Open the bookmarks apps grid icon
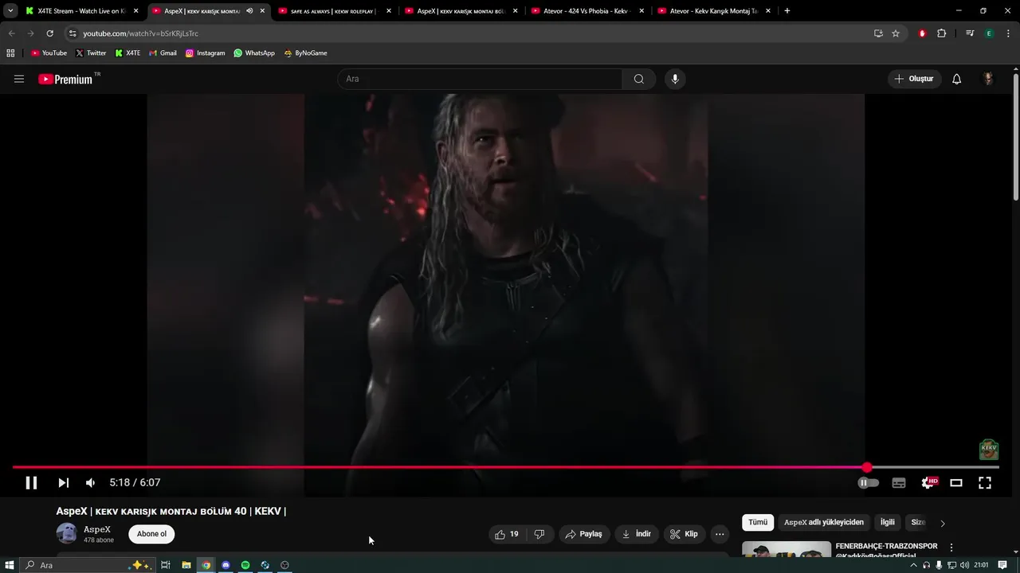Image resolution: width=1020 pixels, height=573 pixels. (10, 53)
